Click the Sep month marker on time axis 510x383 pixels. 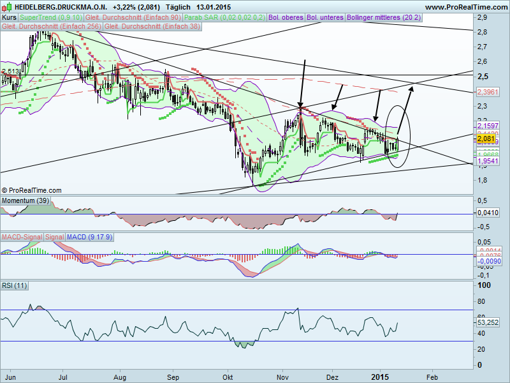[x=173, y=377]
